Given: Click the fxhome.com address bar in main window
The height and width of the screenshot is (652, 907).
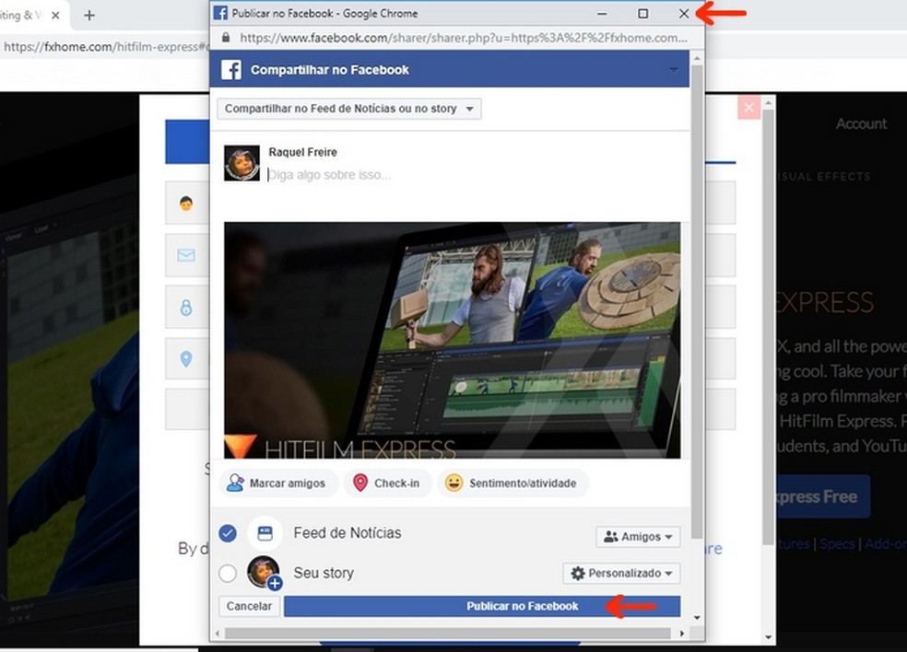Looking at the screenshot, I should pyautogui.click(x=105, y=47).
